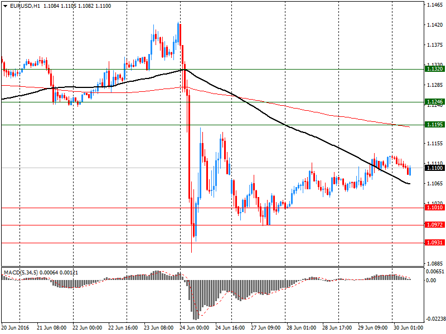This screenshot has width=446, height=334.
Task: Click the 21 Jun 08:00 time label
Action: (51, 328)
